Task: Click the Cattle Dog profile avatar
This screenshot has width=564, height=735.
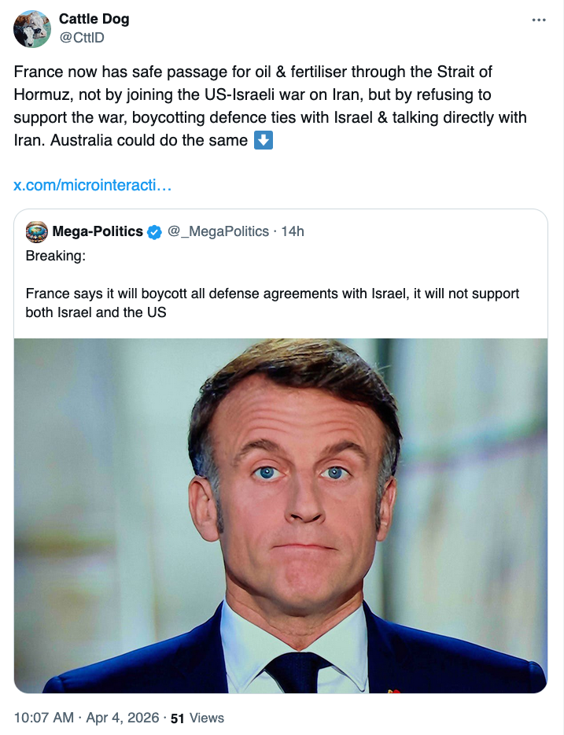Action: (32, 30)
